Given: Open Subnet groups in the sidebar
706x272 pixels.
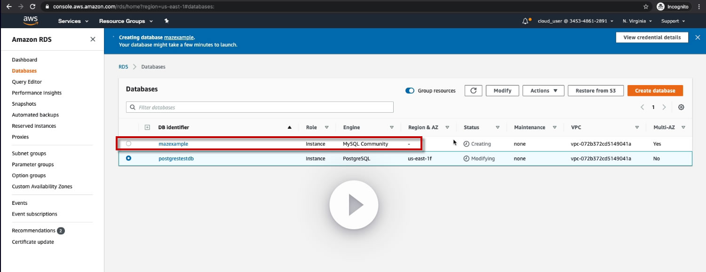Looking at the screenshot, I should coord(29,154).
